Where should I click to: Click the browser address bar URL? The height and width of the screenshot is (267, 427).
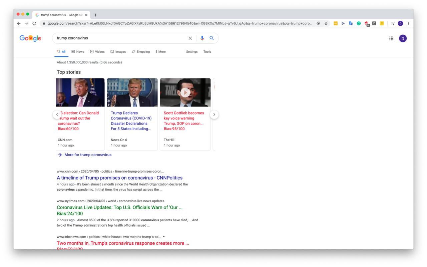[180, 23]
